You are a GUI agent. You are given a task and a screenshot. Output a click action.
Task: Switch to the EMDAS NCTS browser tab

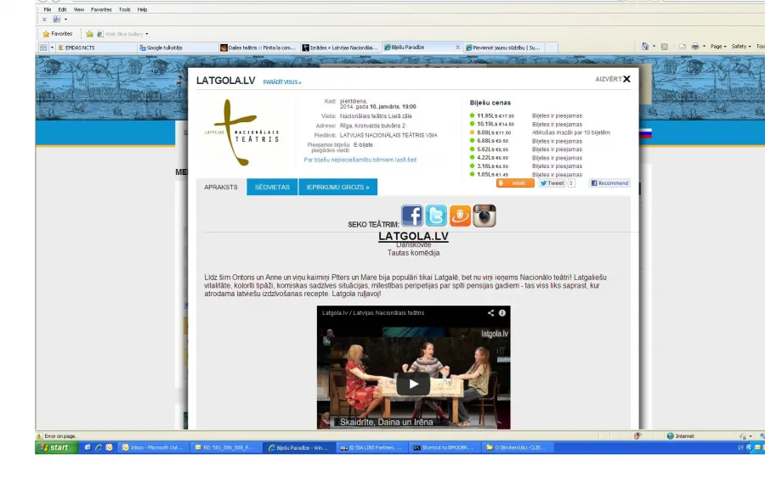pos(97,48)
